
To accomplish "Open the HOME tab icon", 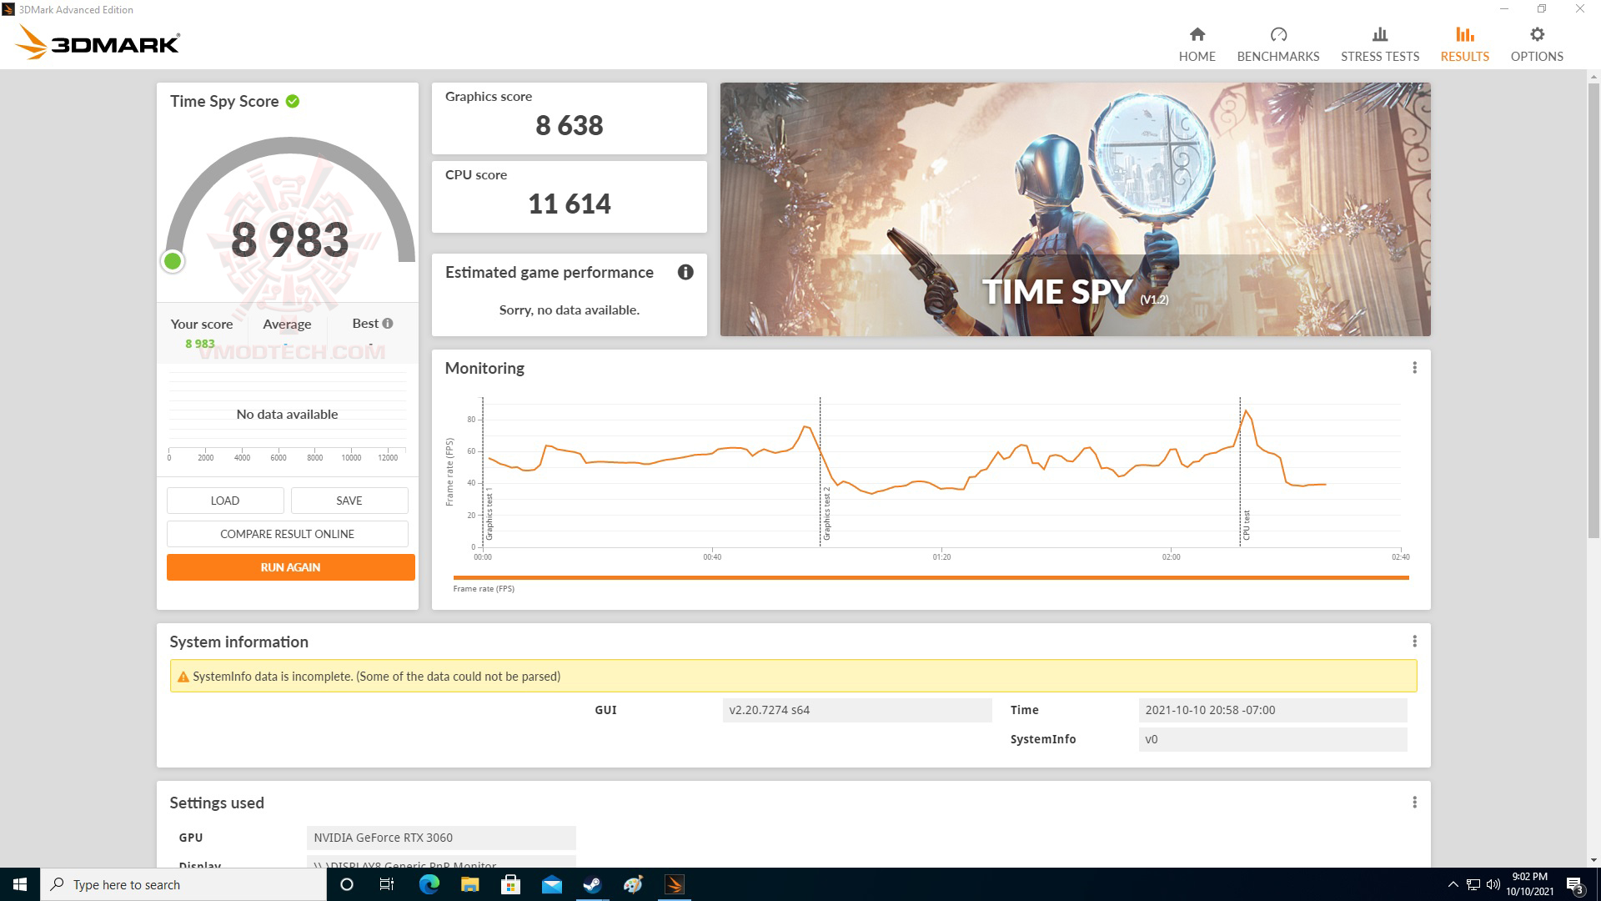I will (x=1197, y=34).
